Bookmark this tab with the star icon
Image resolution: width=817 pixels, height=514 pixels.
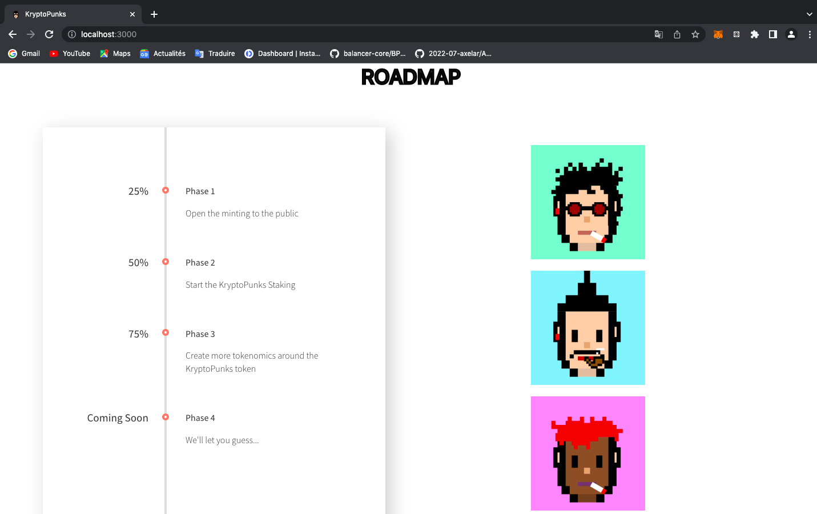click(695, 34)
